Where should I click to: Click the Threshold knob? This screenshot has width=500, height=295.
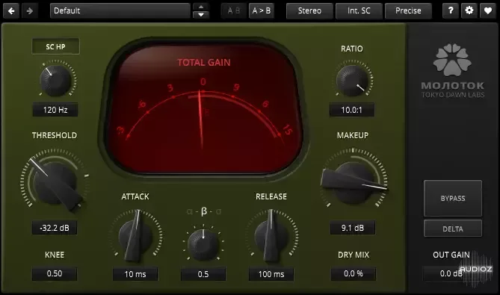click(x=55, y=183)
